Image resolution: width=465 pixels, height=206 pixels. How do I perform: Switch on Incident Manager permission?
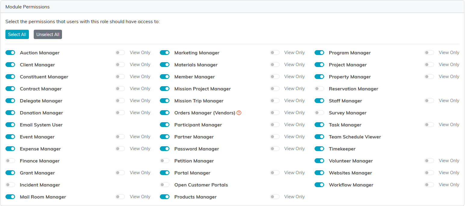coord(10,185)
